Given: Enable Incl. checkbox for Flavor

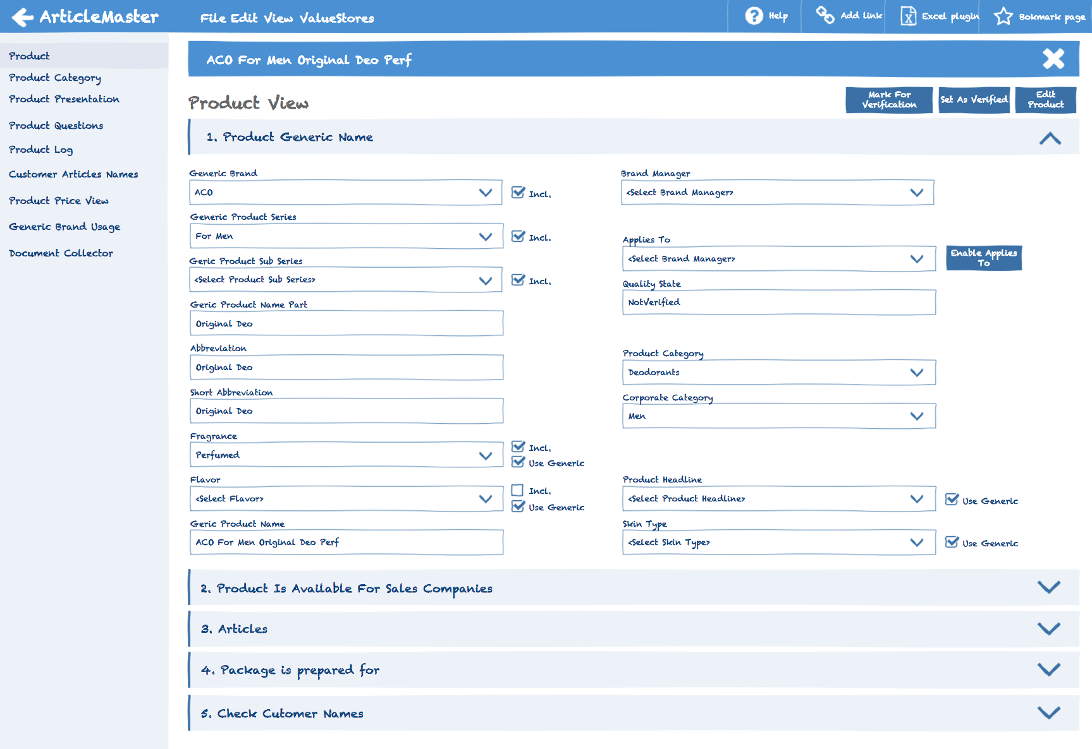Looking at the screenshot, I should click(517, 490).
